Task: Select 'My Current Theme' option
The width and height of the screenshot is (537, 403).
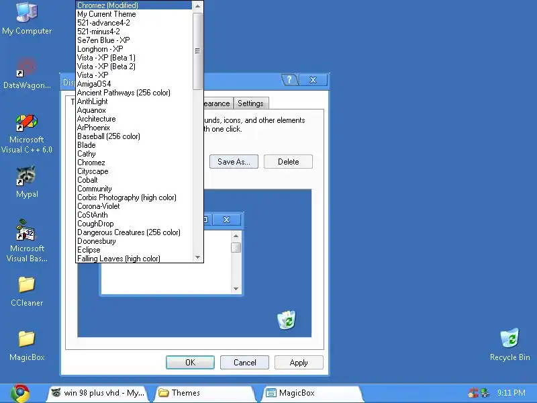Action: click(134, 14)
